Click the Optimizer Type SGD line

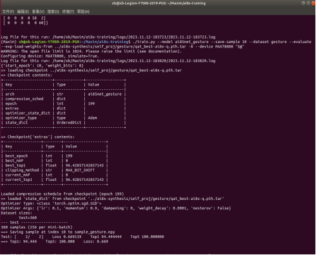tap(51, 204)
